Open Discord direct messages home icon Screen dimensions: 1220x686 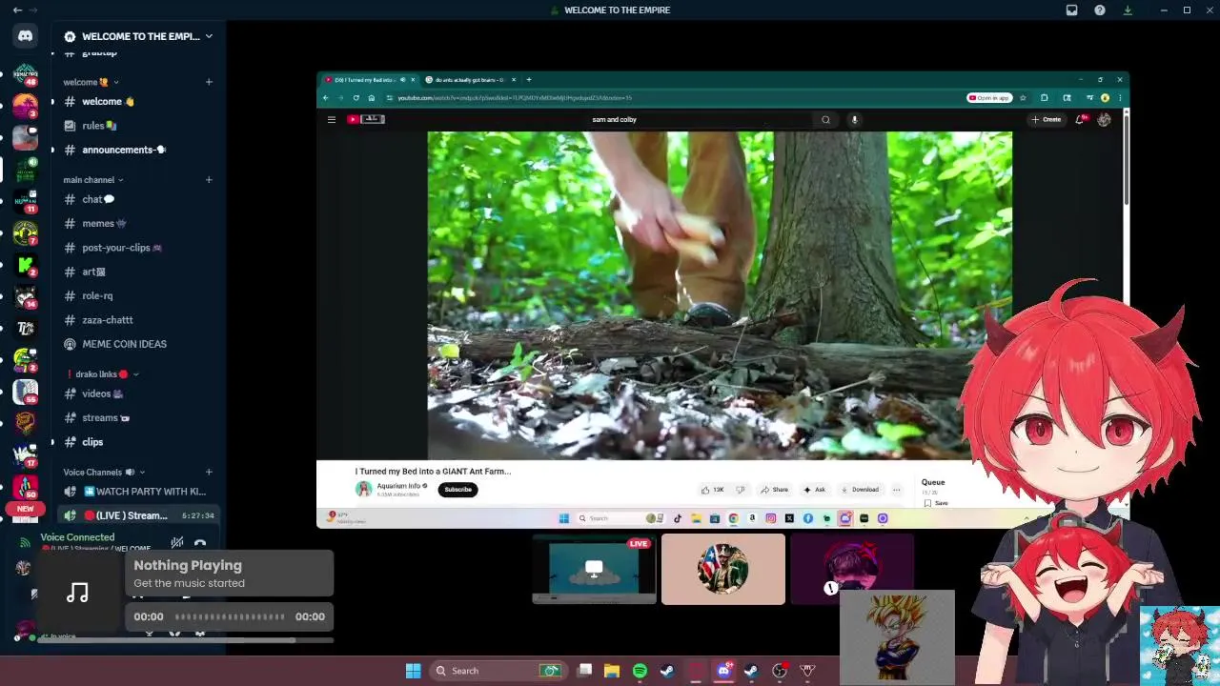tap(26, 36)
